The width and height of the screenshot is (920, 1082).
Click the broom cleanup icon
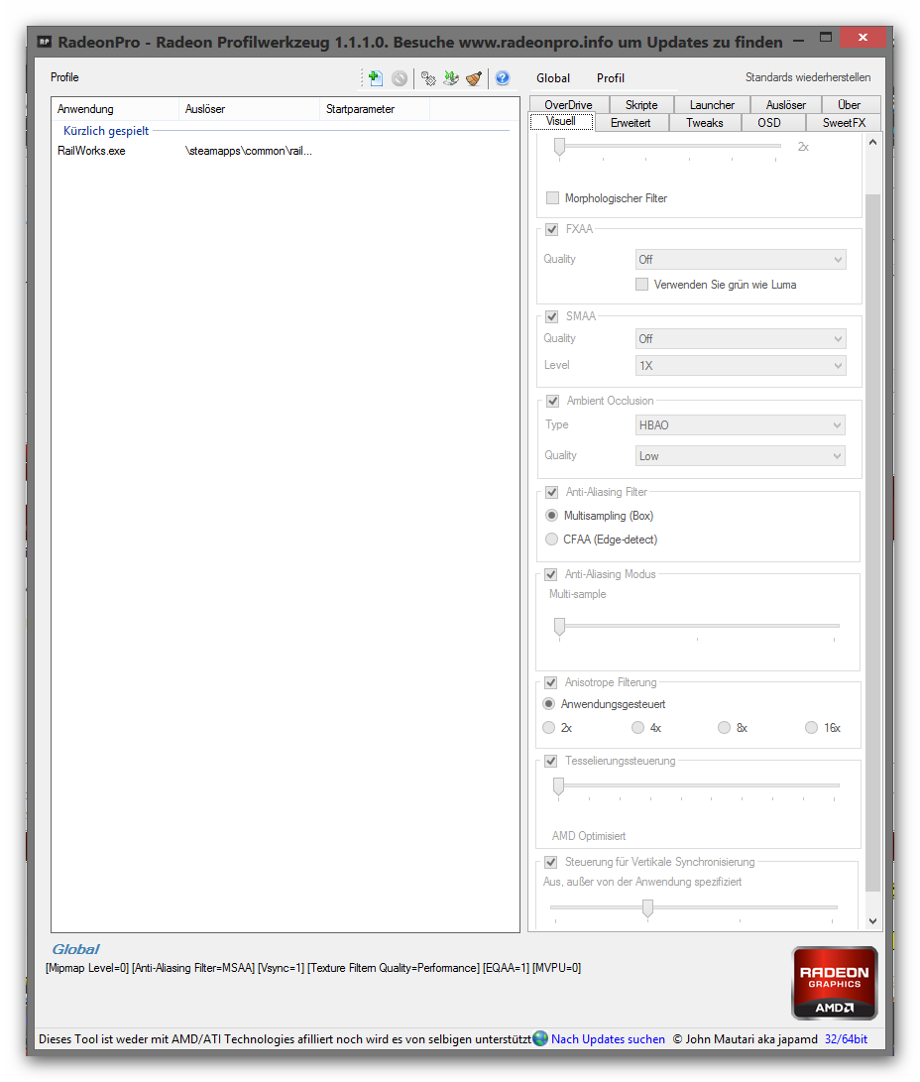click(474, 78)
